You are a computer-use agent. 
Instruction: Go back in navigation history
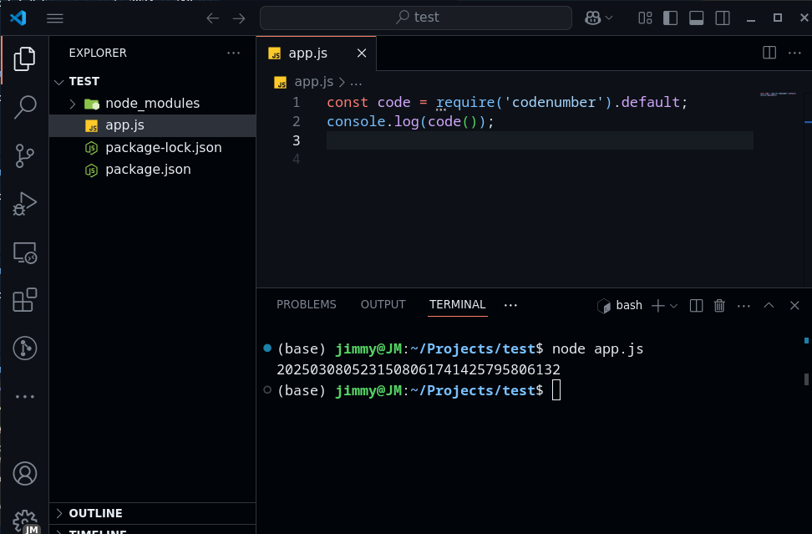(x=212, y=18)
